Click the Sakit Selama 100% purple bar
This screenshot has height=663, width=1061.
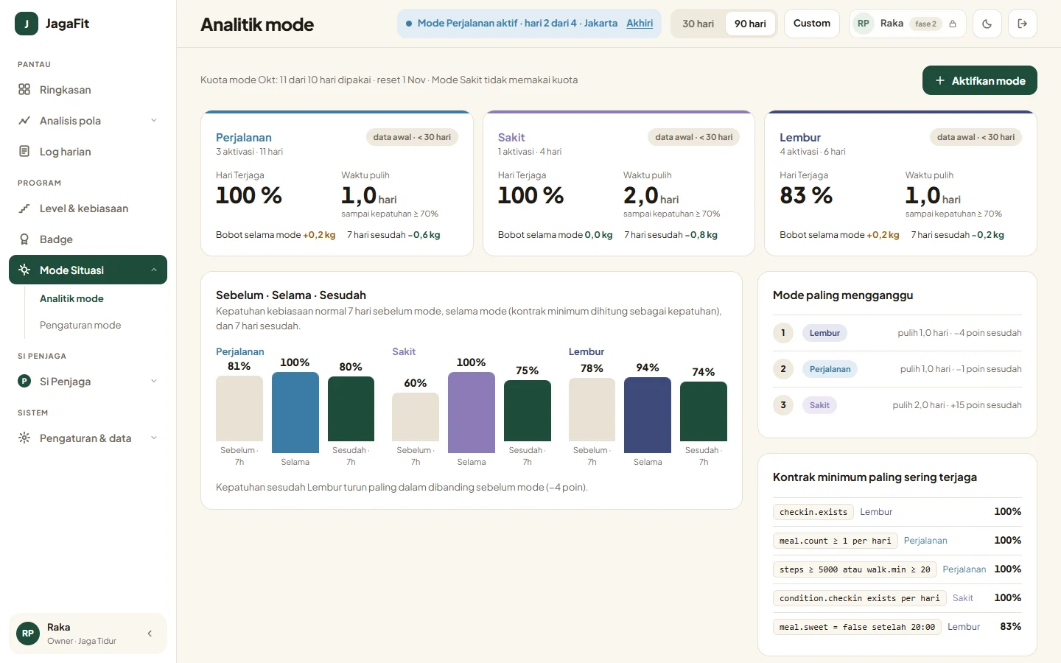(472, 413)
